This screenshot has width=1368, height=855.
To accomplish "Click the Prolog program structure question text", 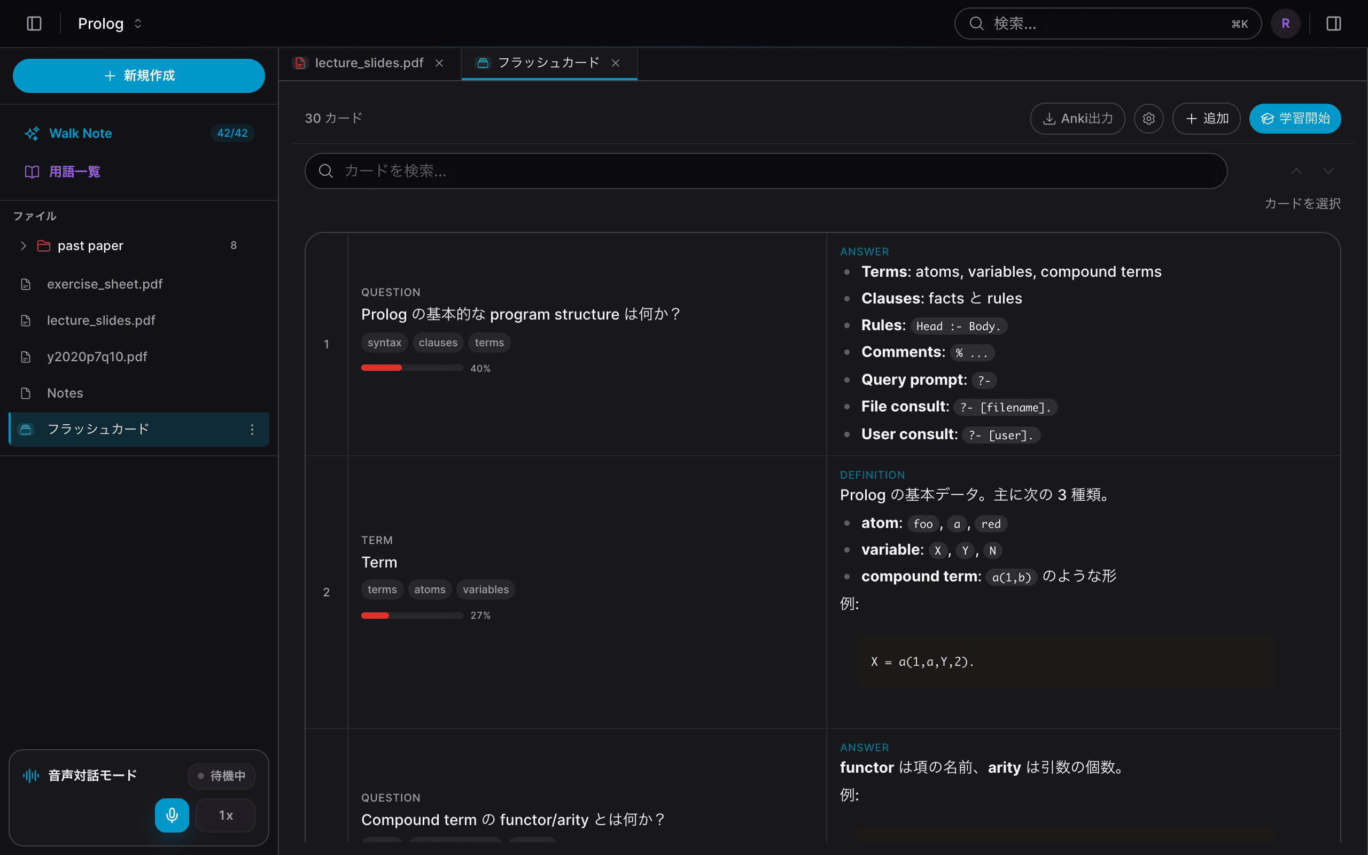I will click(x=520, y=314).
